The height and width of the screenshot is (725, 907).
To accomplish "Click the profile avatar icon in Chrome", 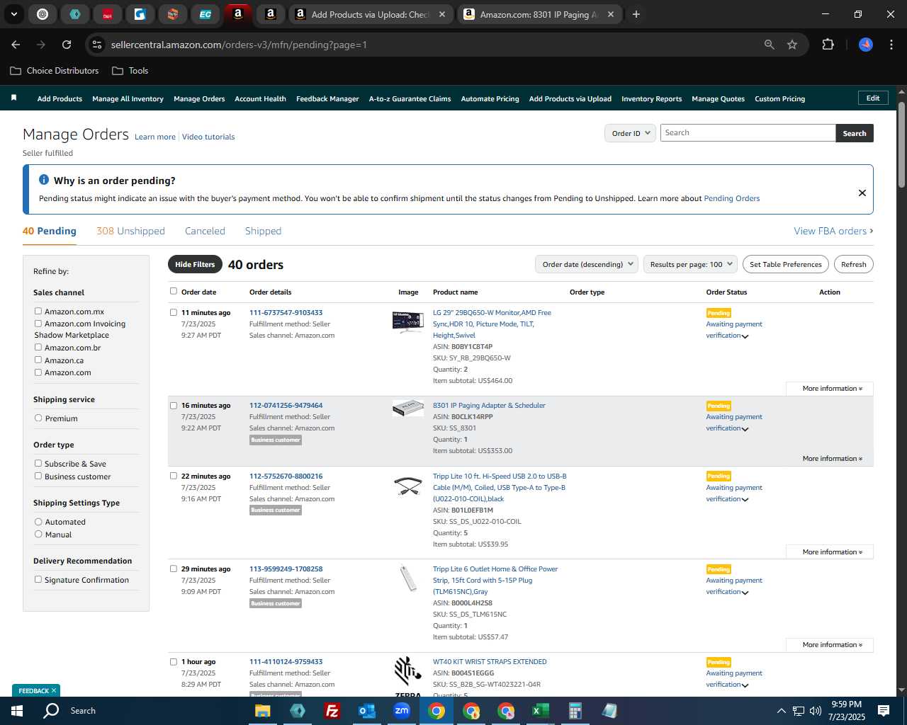I will 866,45.
